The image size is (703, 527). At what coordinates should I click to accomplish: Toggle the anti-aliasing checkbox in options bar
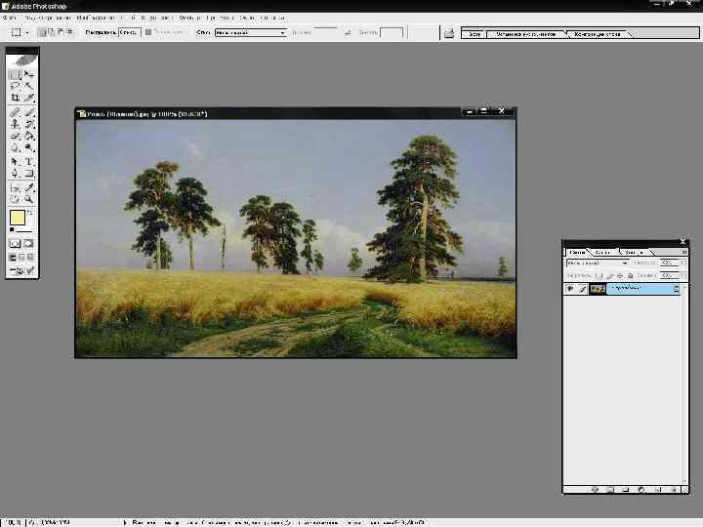[148, 32]
